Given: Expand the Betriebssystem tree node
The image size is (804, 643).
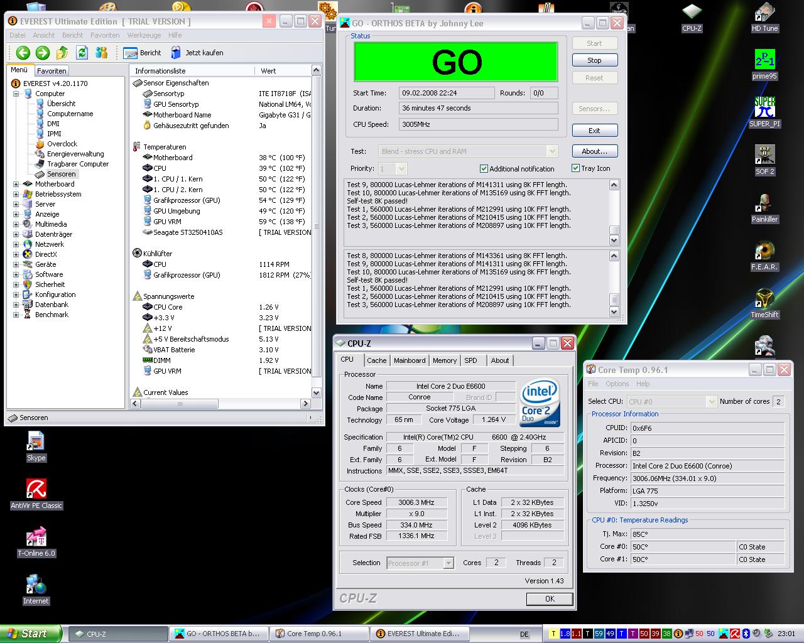Looking at the screenshot, I should coord(16,194).
